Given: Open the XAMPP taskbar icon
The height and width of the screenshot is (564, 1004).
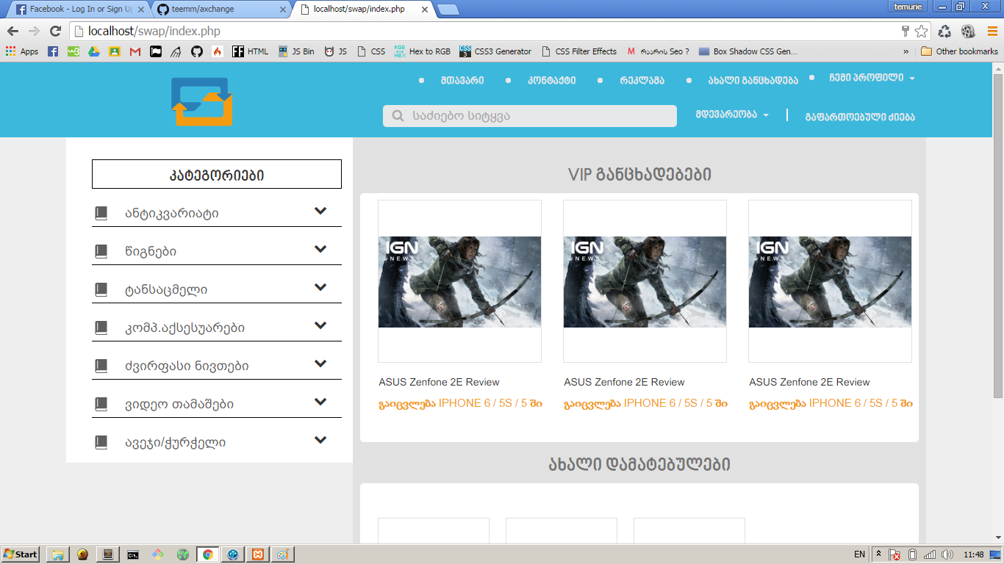Looking at the screenshot, I should point(258,554).
